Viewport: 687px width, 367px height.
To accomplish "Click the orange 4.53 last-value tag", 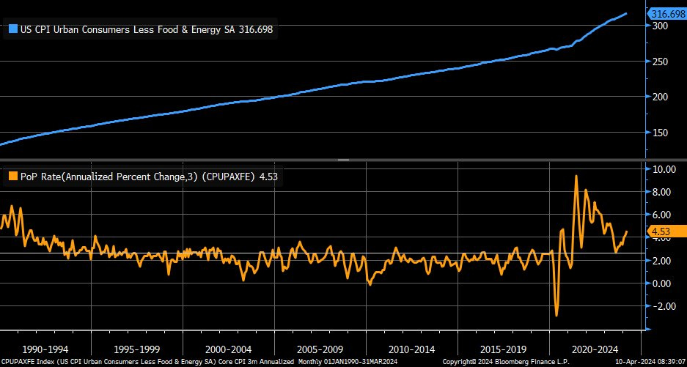I will pyautogui.click(x=662, y=231).
